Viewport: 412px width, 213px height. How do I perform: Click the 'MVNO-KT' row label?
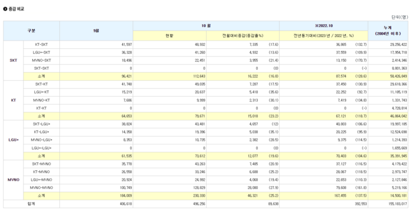42,100
